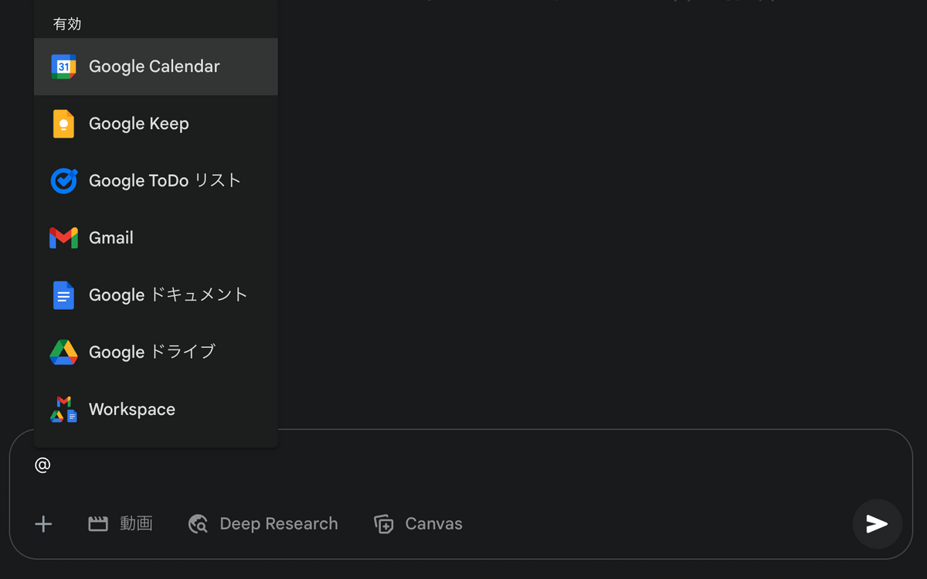Choose Workspace from the list
This screenshot has width=927, height=579.
pos(155,410)
